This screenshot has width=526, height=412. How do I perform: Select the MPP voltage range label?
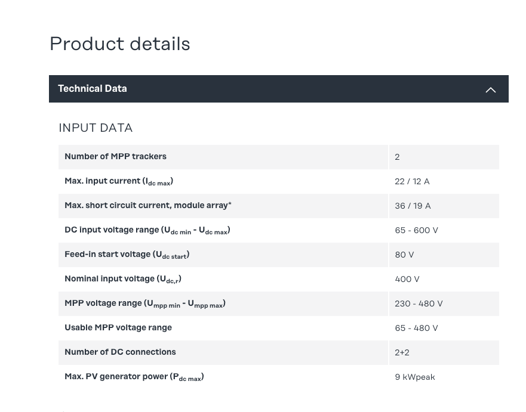(x=144, y=303)
